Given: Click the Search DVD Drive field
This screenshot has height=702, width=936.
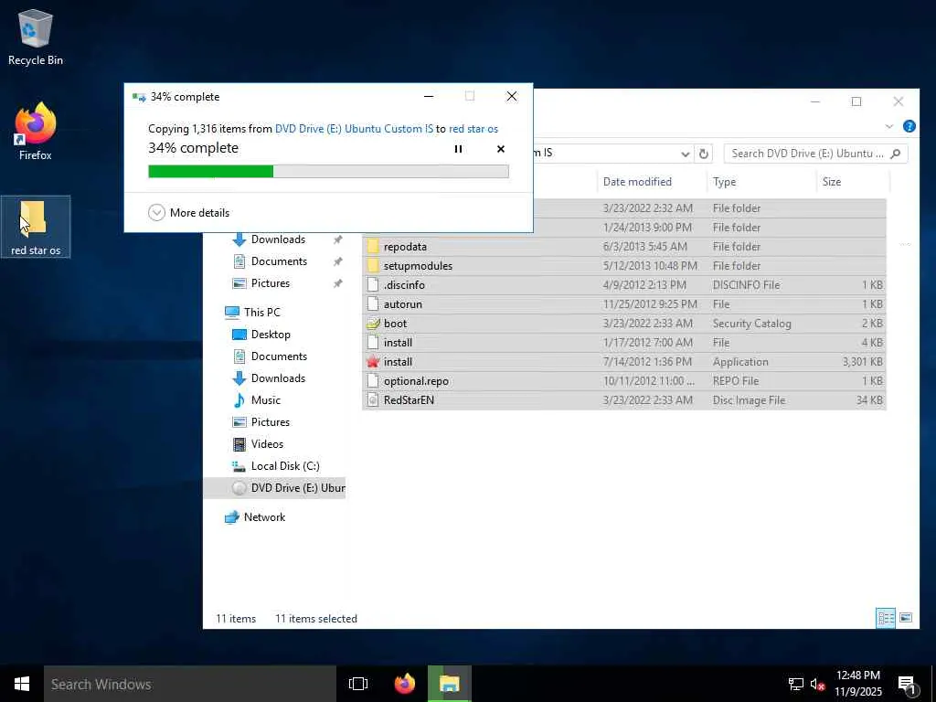Looking at the screenshot, I should (815, 154).
